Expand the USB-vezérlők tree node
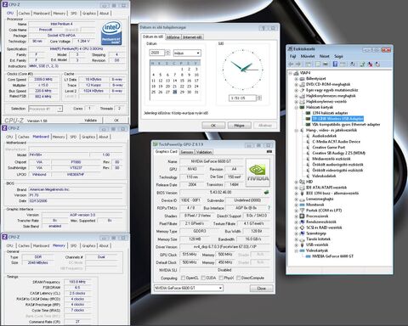 pyautogui.click(x=296, y=244)
